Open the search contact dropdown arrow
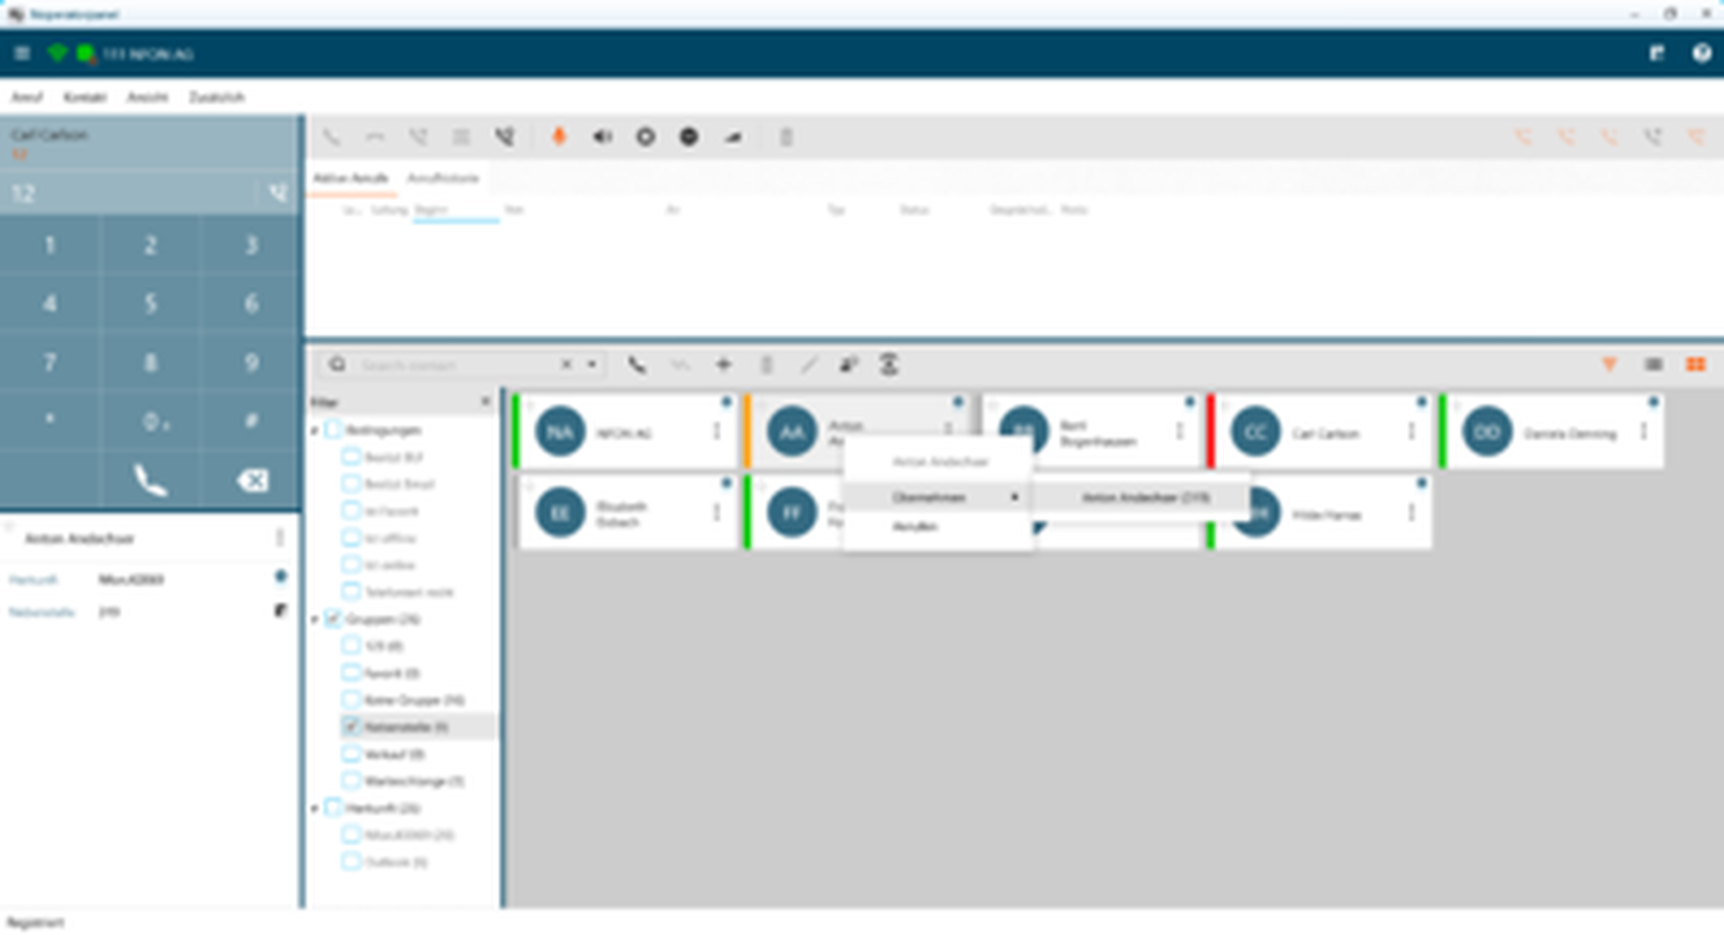Viewport: 1724px width, 935px height. tap(592, 365)
